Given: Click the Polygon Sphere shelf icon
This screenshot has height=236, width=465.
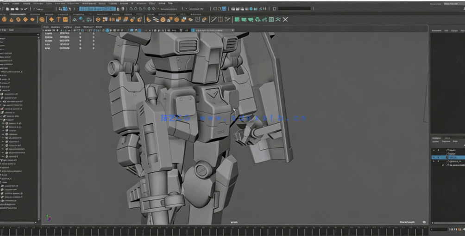Looking at the screenshot, I should click(4, 19).
